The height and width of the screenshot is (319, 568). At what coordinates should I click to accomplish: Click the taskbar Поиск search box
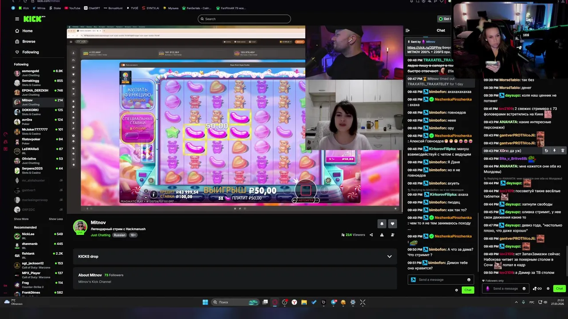point(236,302)
